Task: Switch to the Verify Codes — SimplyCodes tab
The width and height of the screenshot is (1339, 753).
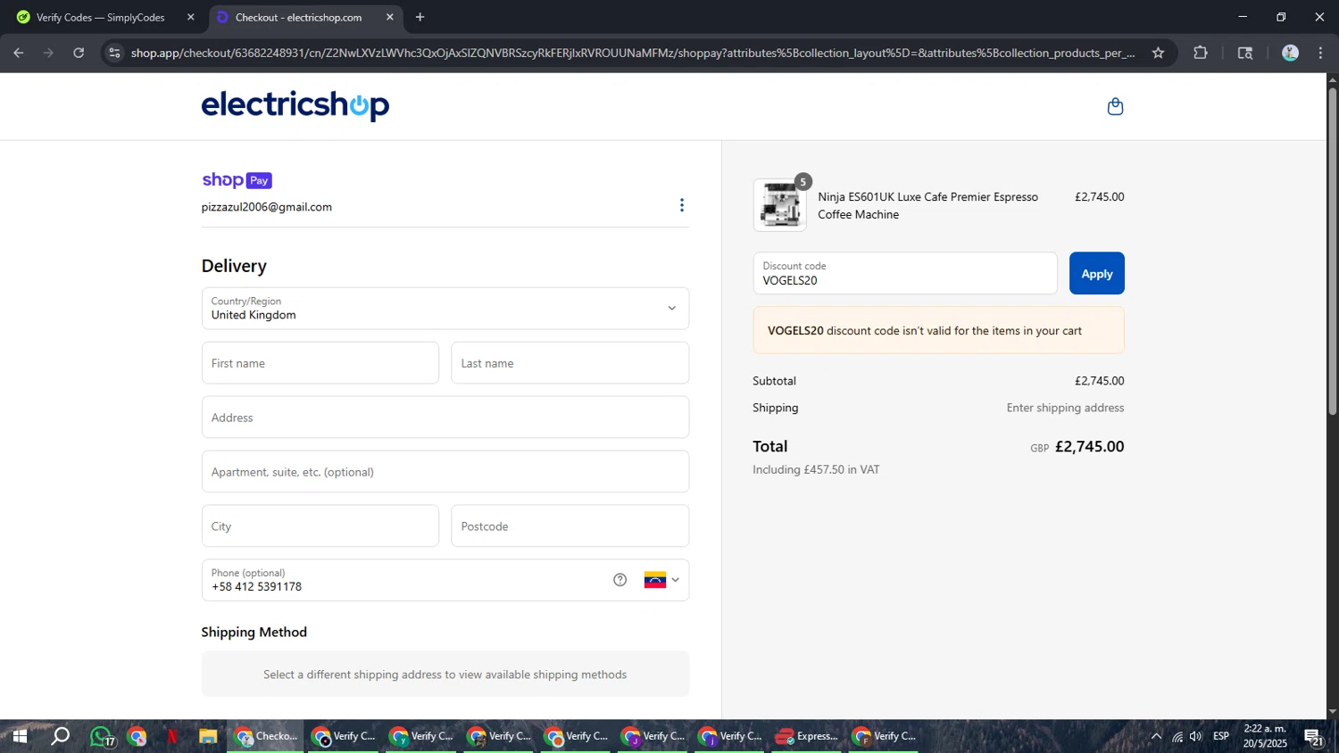Action: tap(100, 17)
